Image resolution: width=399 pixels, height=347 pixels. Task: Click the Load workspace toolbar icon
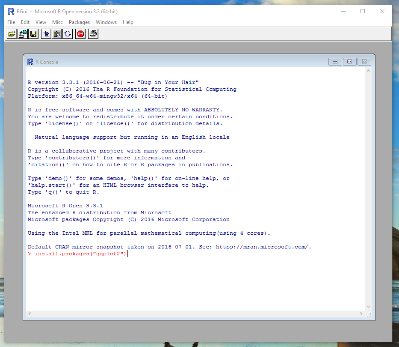pos(22,34)
